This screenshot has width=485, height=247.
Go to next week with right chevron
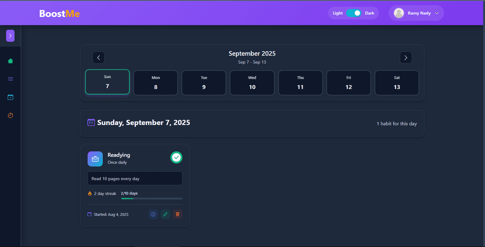[x=405, y=58]
